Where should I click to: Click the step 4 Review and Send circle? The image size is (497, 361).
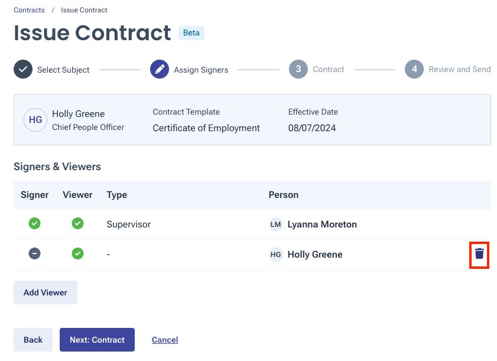coord(414,69)
